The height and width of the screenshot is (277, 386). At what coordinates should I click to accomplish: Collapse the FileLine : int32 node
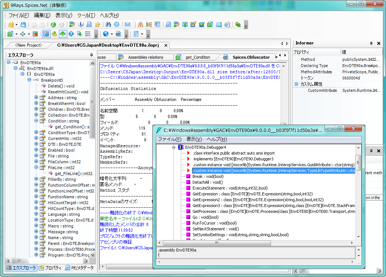(x=36, y=167)
